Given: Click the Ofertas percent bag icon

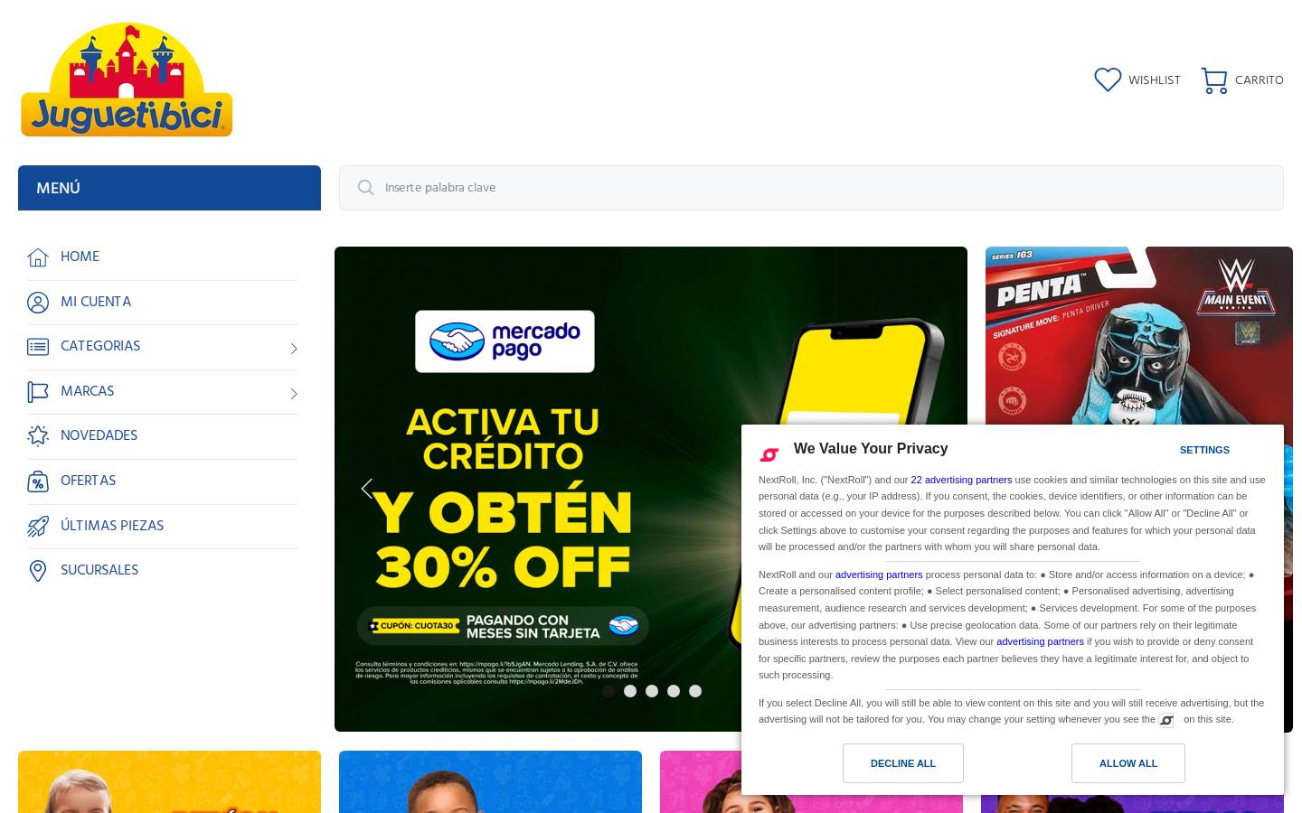Looking at the screenshot, I should (38, 481).
